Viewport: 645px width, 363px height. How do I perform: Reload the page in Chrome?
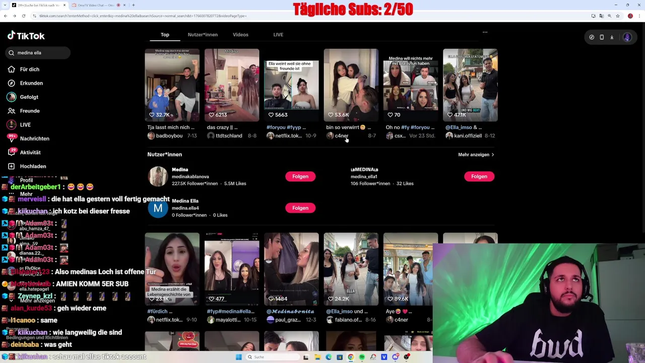(x=24, y=16)
